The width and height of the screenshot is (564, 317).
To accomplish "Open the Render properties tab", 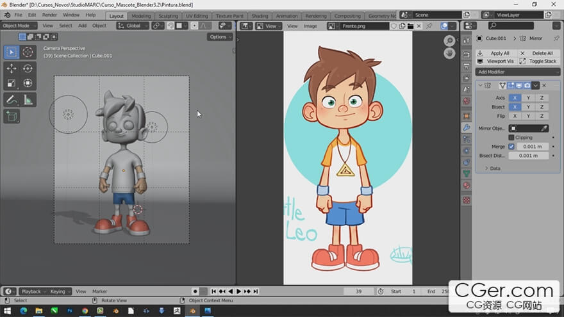I will [x=467, y=54].
